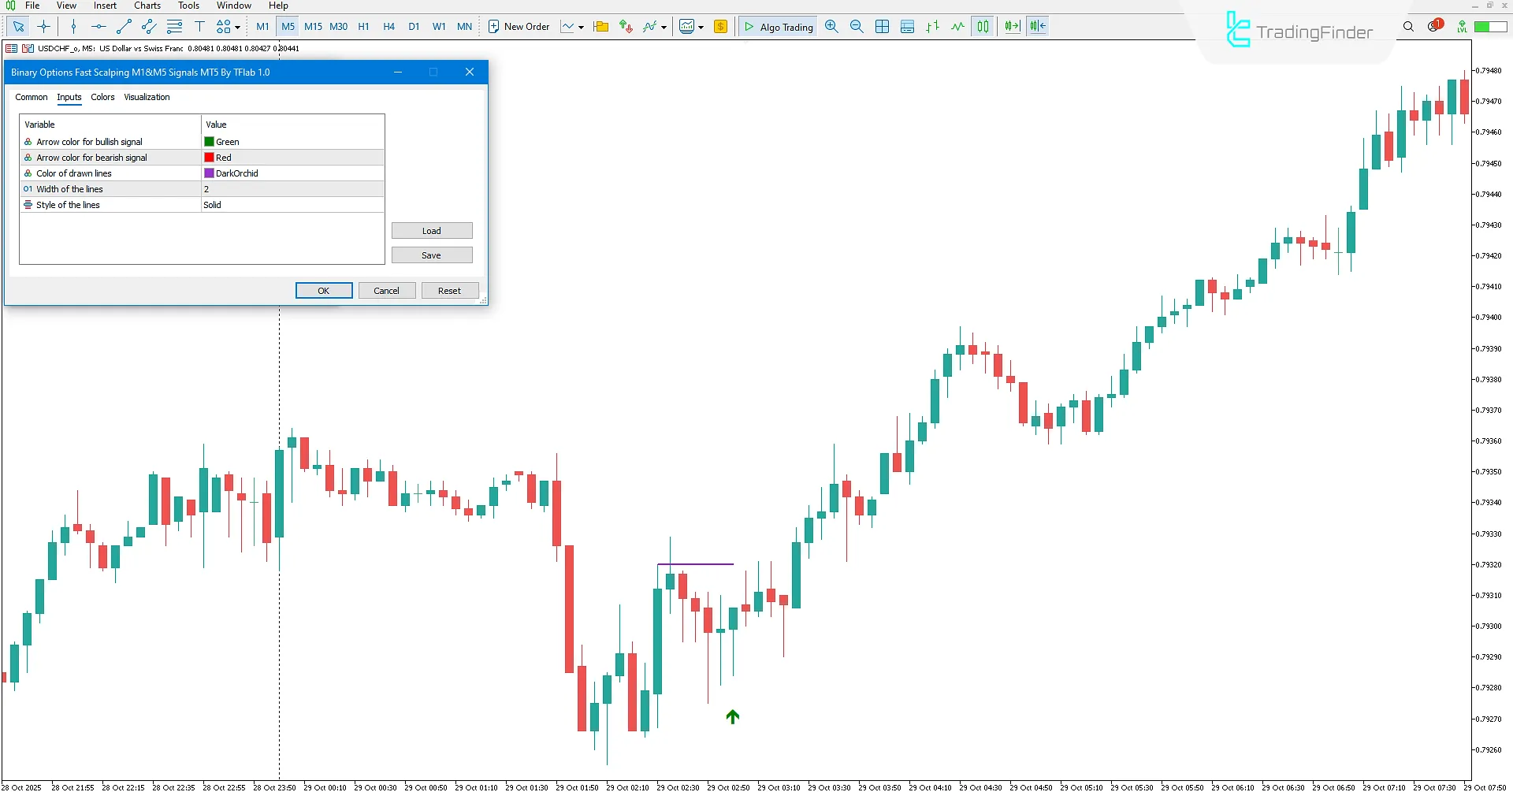Switch to the M15 timeframe
This screenshot has height=792, width=1513.
pyautogui.click(x=313, y=26)
